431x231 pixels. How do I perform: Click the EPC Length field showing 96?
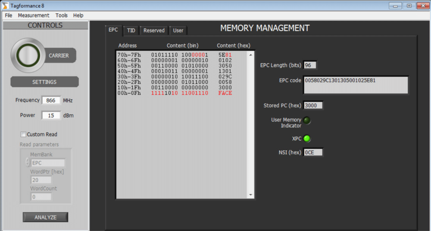tap(310, 65)
